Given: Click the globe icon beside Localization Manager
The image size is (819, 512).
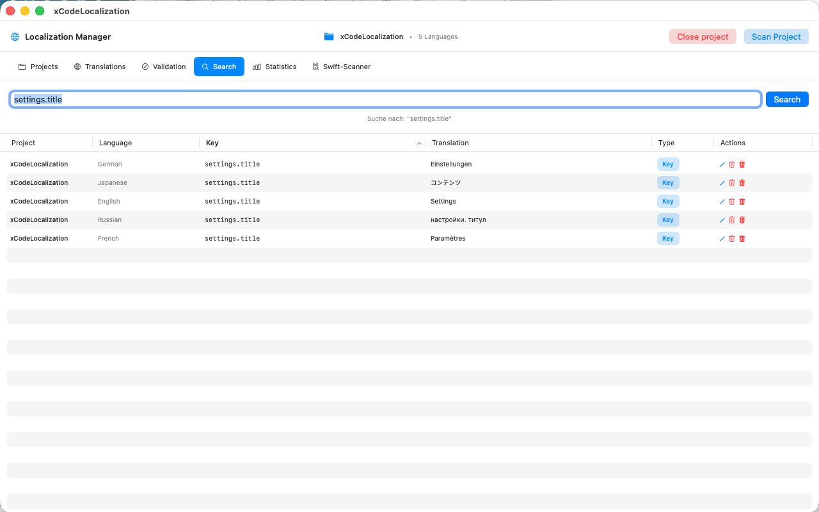Looking at the screenshot, I should click(x=14, y=36).
